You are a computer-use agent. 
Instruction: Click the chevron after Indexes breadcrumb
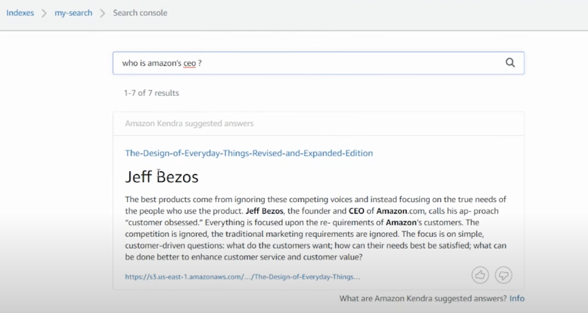(44, 13)
